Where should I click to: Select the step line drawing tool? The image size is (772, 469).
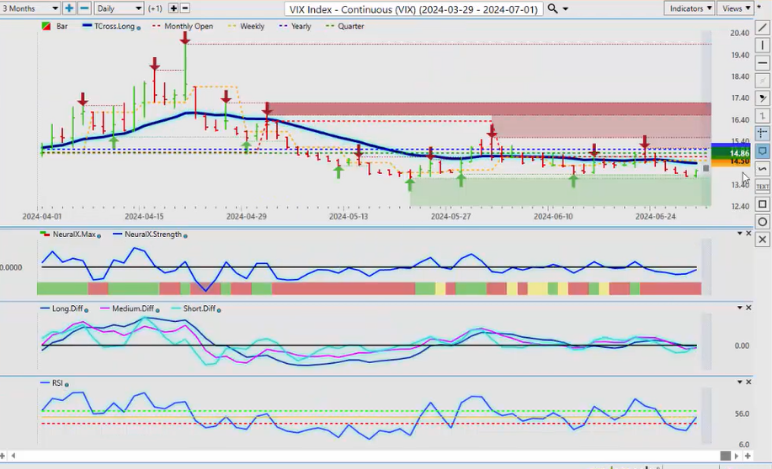762,116
